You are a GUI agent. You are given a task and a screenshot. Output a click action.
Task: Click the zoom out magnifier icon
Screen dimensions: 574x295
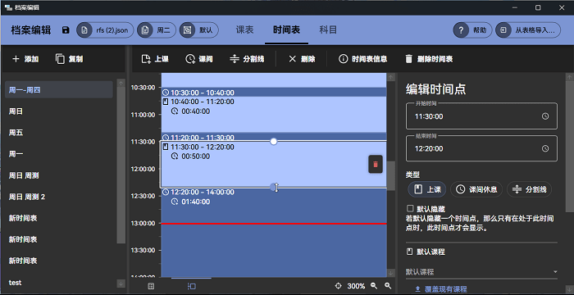coord(374,286)
